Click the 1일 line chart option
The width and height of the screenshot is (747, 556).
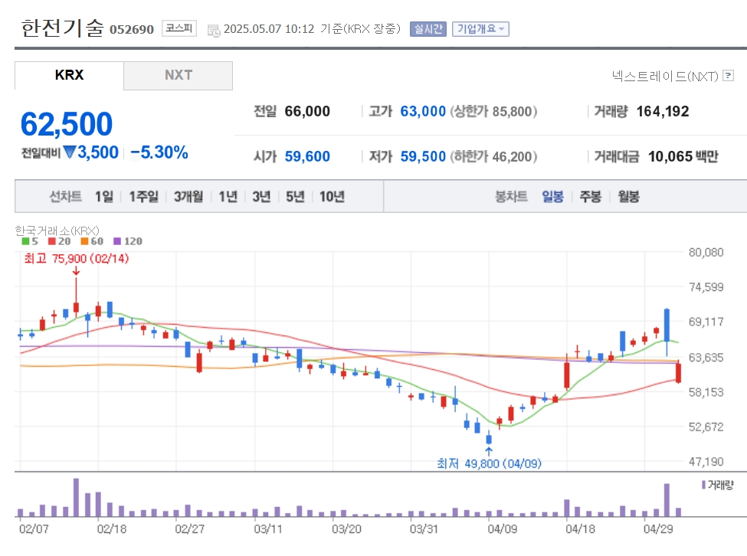click(104, 196)
